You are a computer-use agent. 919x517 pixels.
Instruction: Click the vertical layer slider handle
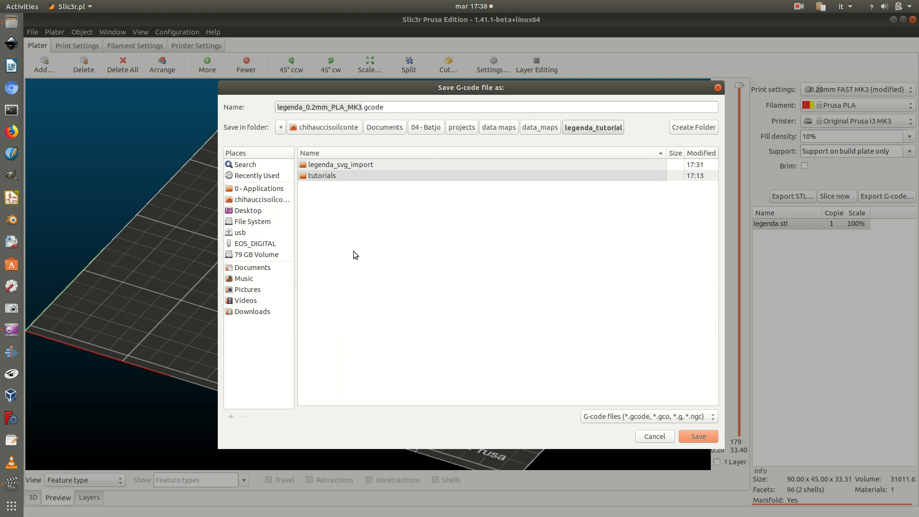739,85
